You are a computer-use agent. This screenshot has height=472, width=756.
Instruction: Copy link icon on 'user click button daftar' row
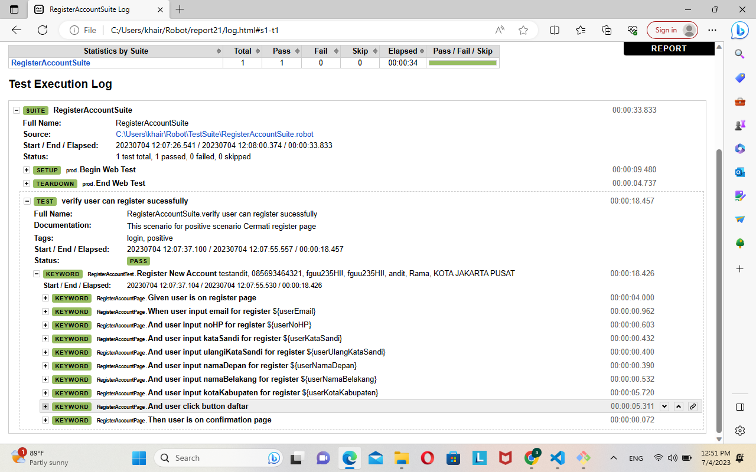click(x=692, y=406)
